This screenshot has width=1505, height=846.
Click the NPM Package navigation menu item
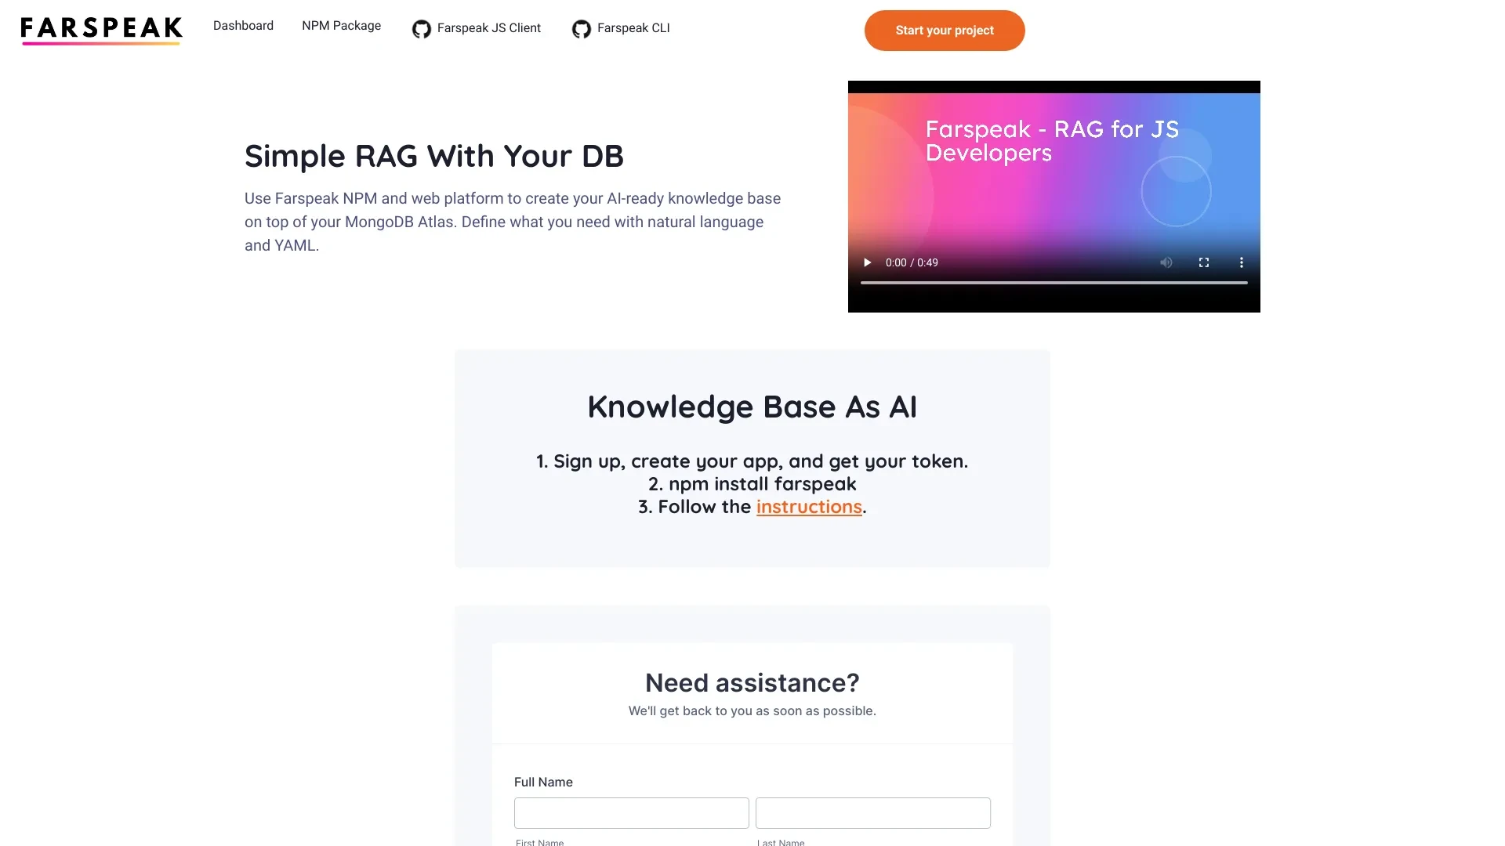coord(341,25)
